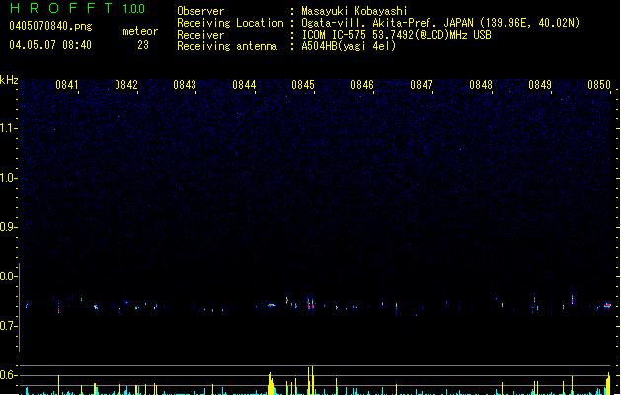Screen dimensions: 621x395
Task: Click the Receiving Location label
Action: pos(230,23)
